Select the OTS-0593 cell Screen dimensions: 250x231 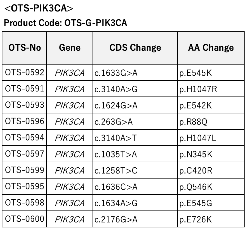[24, 105]
